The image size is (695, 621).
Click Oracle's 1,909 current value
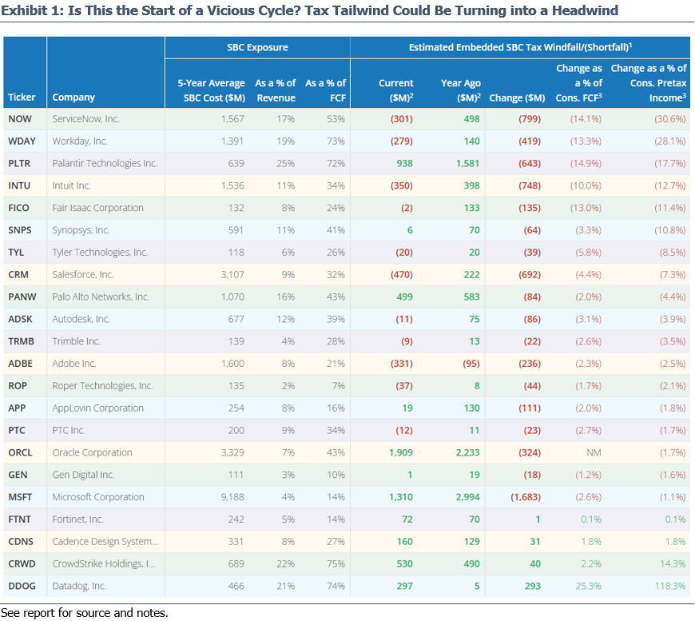point(401,452)
